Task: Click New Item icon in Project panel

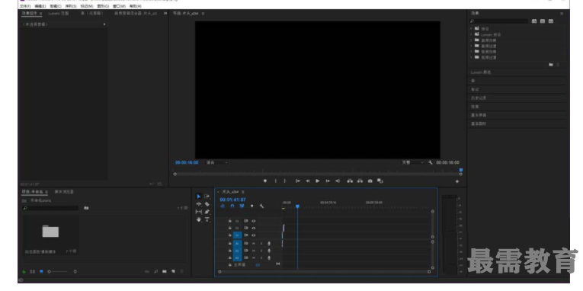Action: pyautogui.click(x=173, y=272)
